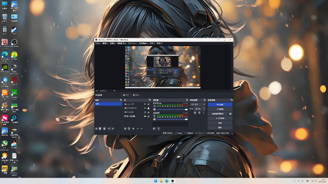Increase transition duration with the spinner up arrow
Image resolution: width=328 pixels, height=184 pixels.
[204, 108]
